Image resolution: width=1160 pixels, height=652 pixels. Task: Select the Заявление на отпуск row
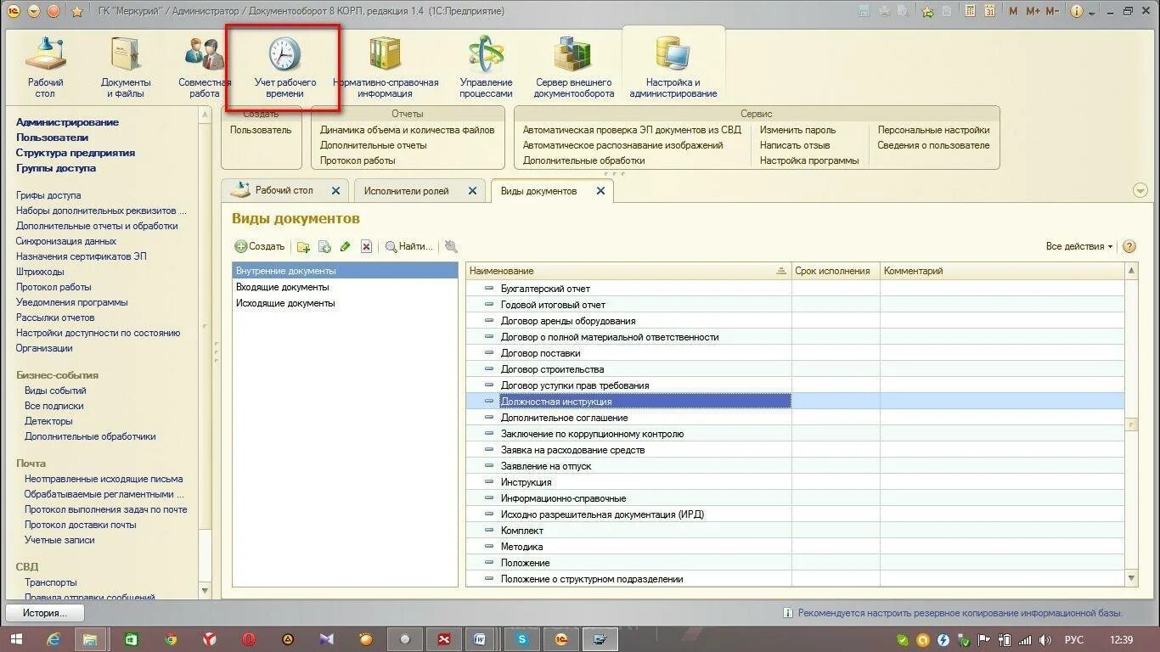795,466
